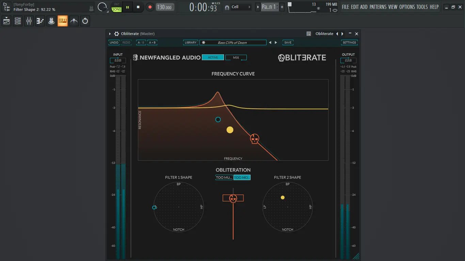465x261 pixels.
Task: Enable the A/B comparison toggle
Action: pos(141,42)
